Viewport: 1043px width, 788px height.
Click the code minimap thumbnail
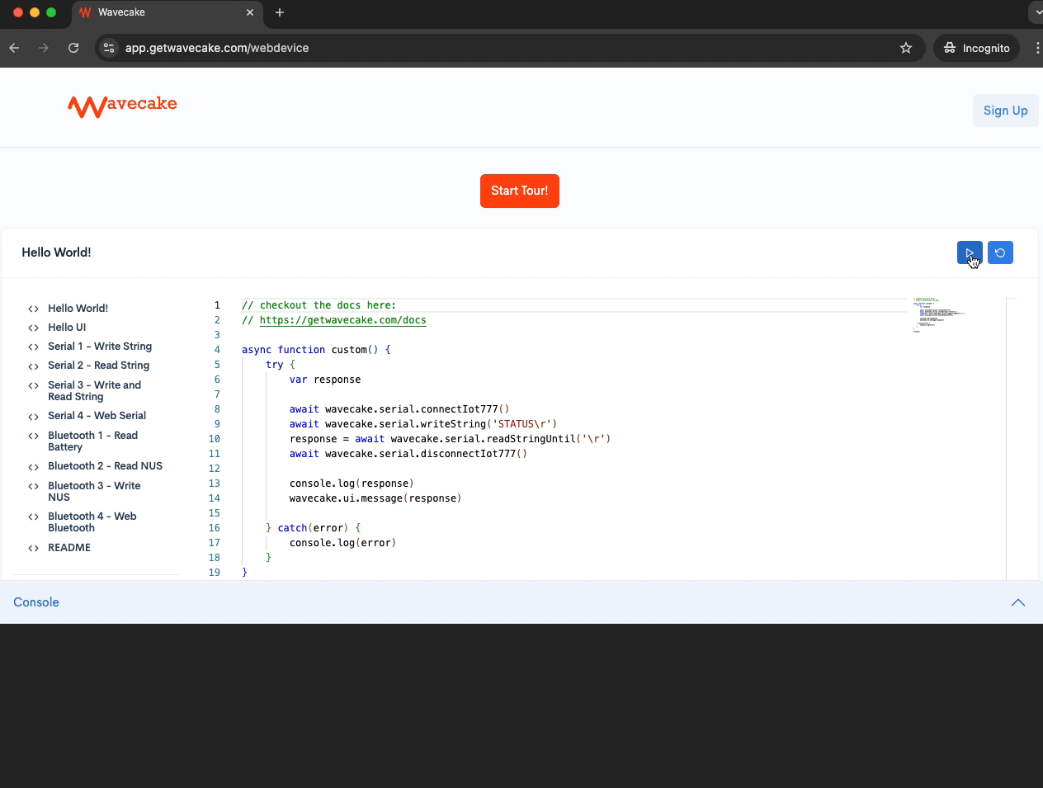click(938, 314)
